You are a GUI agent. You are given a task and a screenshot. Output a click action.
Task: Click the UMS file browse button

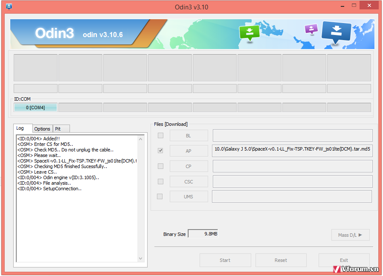pos(189,197)
